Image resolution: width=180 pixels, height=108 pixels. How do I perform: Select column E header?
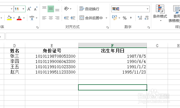[52, 46]
